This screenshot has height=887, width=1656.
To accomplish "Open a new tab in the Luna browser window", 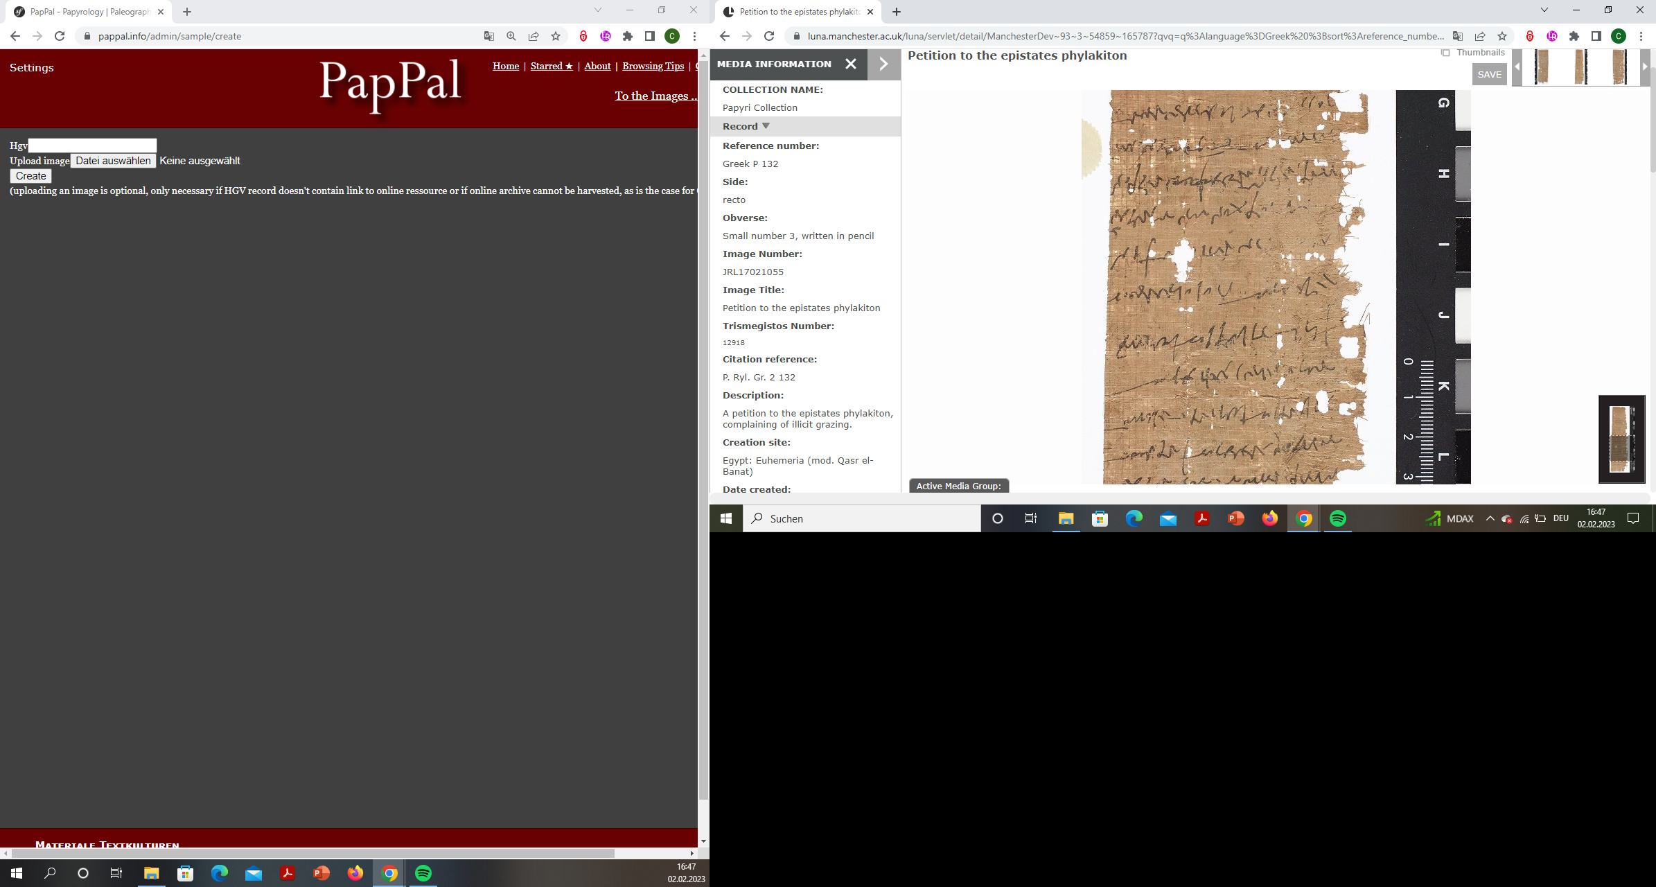I will [897, 12].
